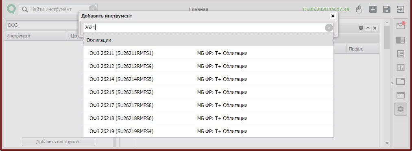
Task: Open the settings gear in right sidebar
Action: (x=401, y=109)
